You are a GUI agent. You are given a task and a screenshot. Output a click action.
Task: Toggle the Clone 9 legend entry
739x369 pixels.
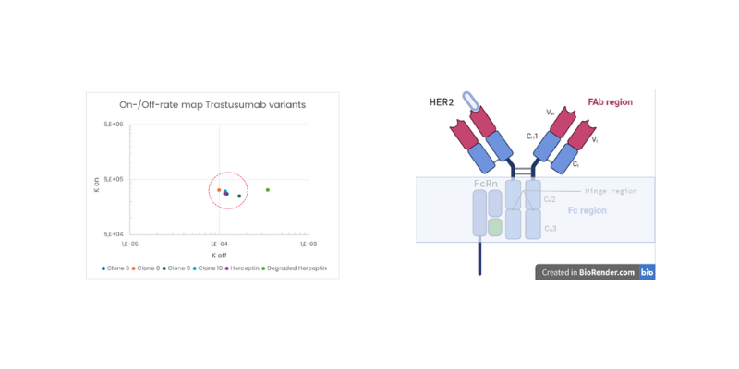(177, 268)
